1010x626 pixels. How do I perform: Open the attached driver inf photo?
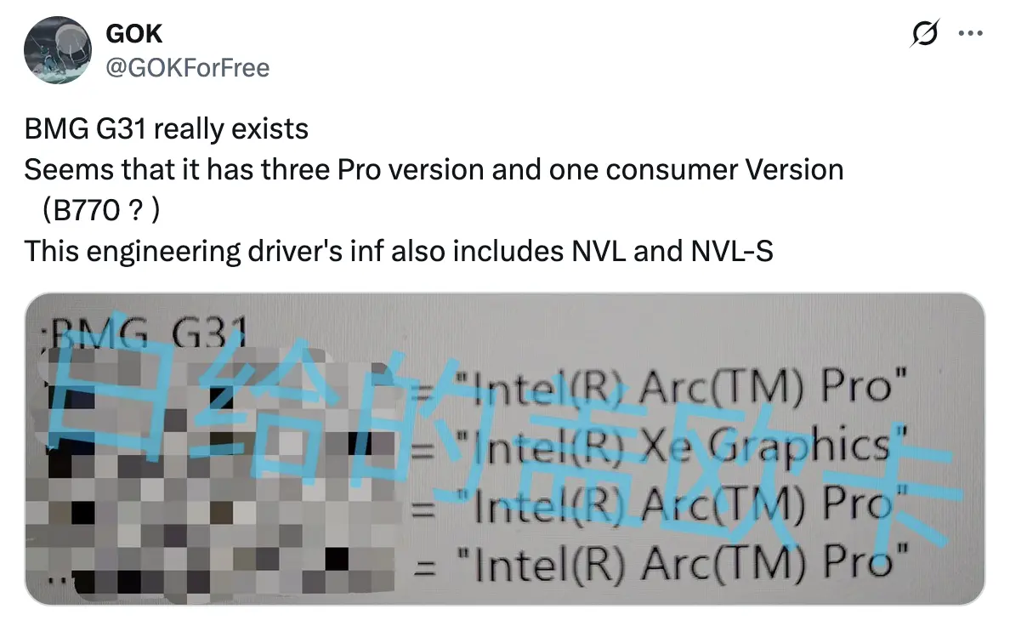(504, 449)
